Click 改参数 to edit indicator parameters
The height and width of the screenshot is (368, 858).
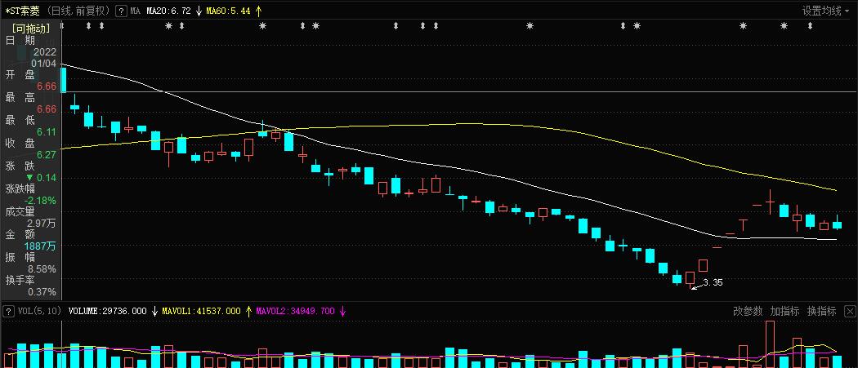748,311
